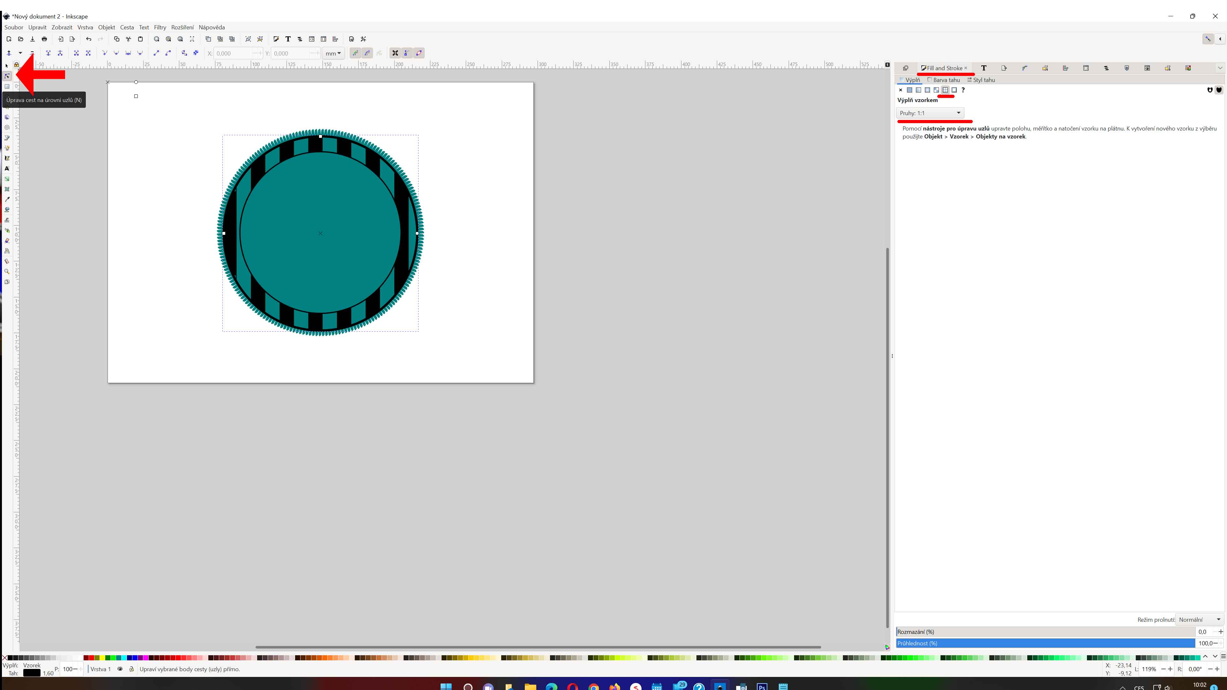
Task: Choose flat color fill type
Action: point(909,90)
